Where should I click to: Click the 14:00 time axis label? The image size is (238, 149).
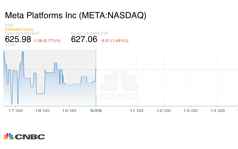point(218,111)
